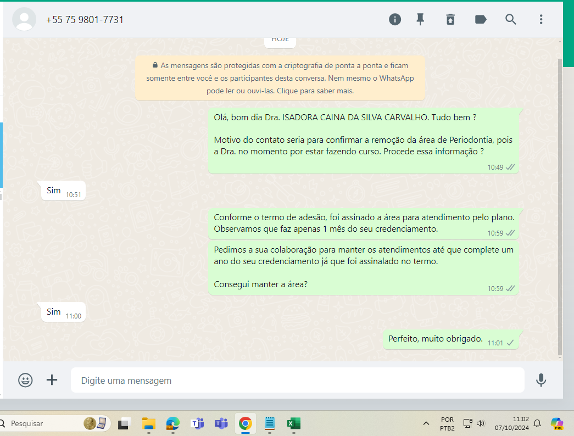Select greeting message to Dra. ISADORA
The width and height of the screenshot is (574, 436).
tap(364, 141)
